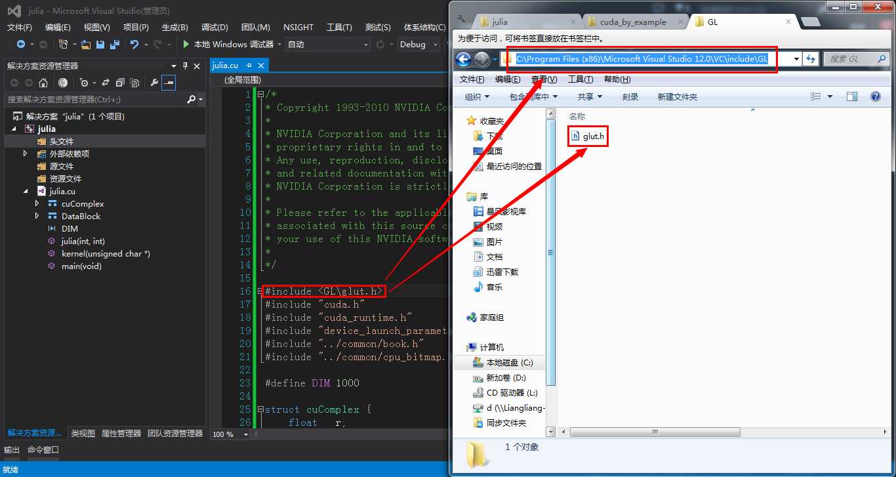Undo the last action with the Undo icon

134,45
